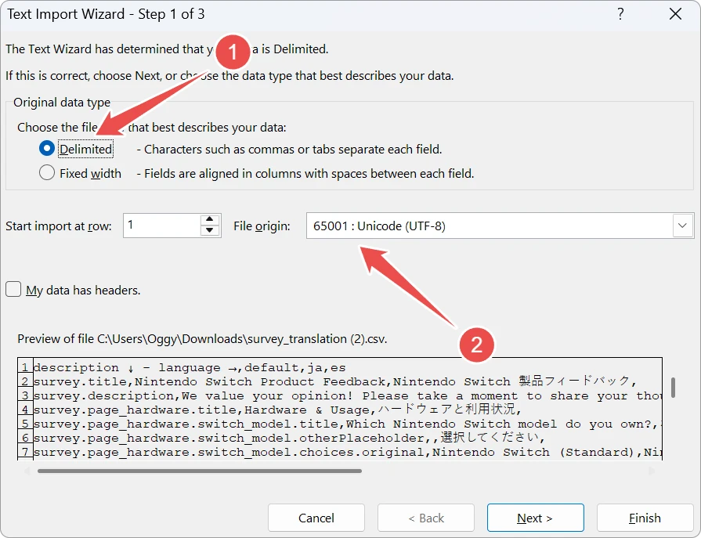The width and height of the screenshot is (701, 538).
Task: Click the preview's horizontal scrollbar thumb
Action: tap(200, 471)
